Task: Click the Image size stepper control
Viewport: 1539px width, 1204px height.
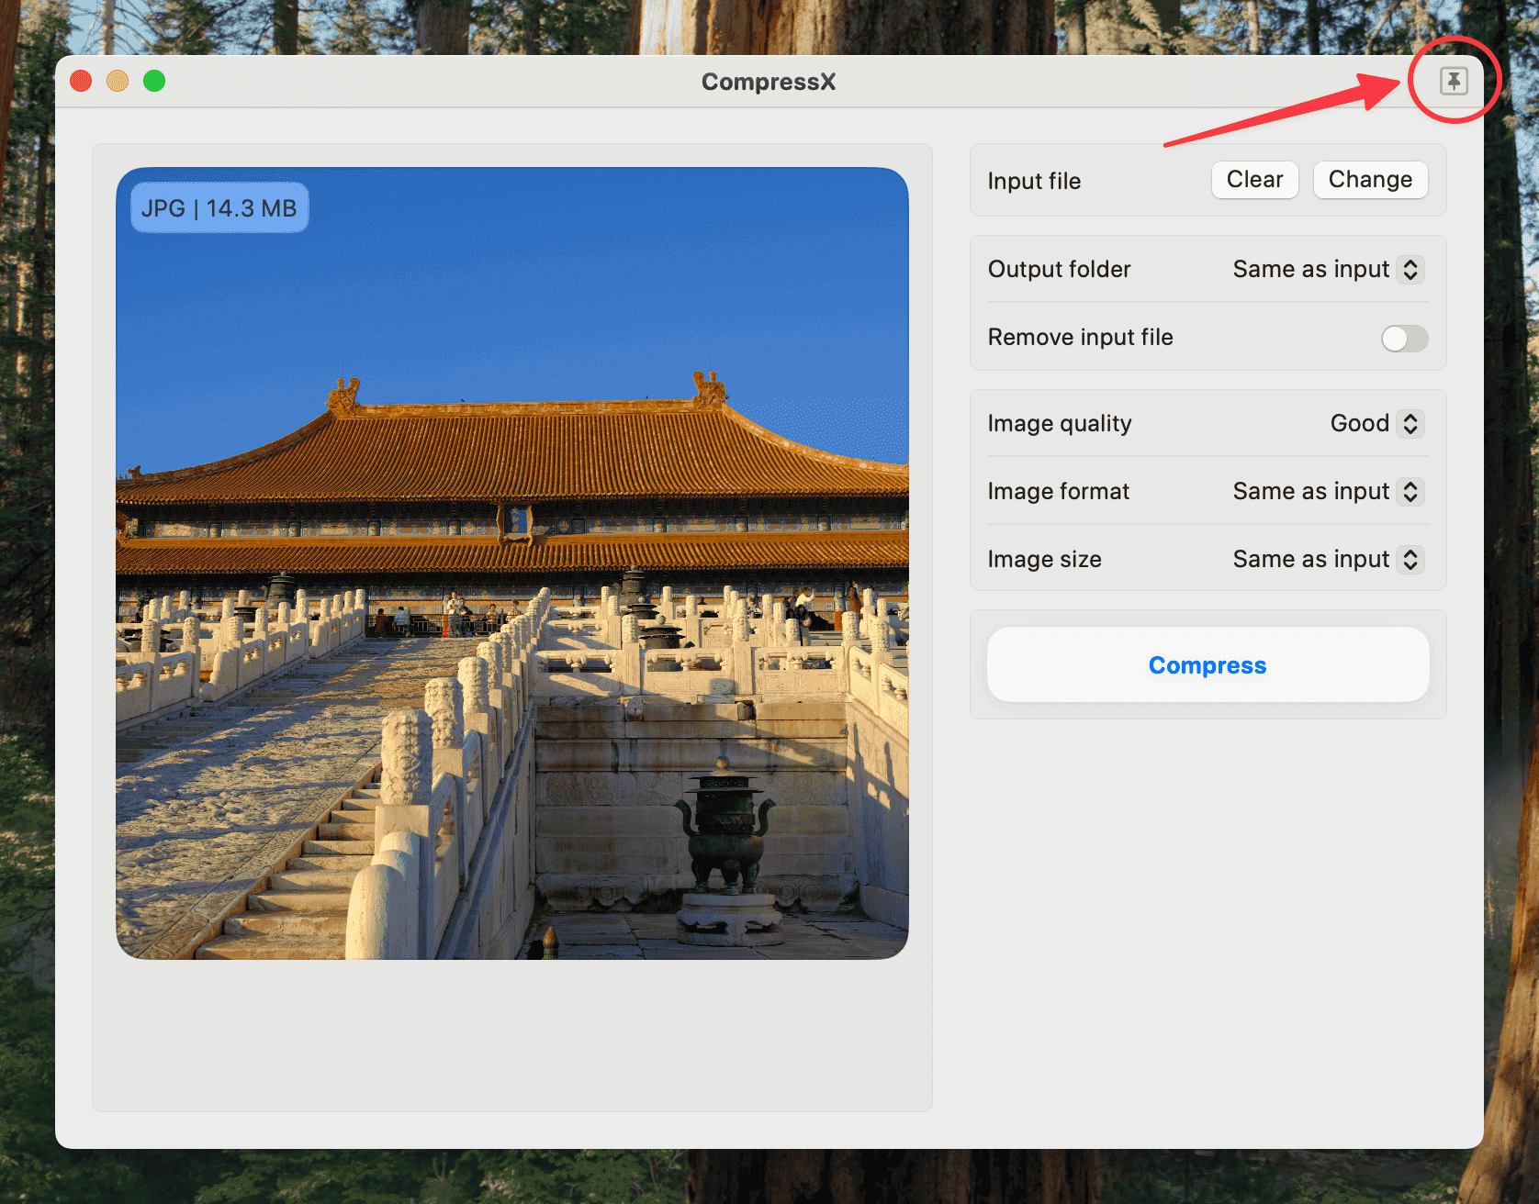Action: [x=1410, y=559]
